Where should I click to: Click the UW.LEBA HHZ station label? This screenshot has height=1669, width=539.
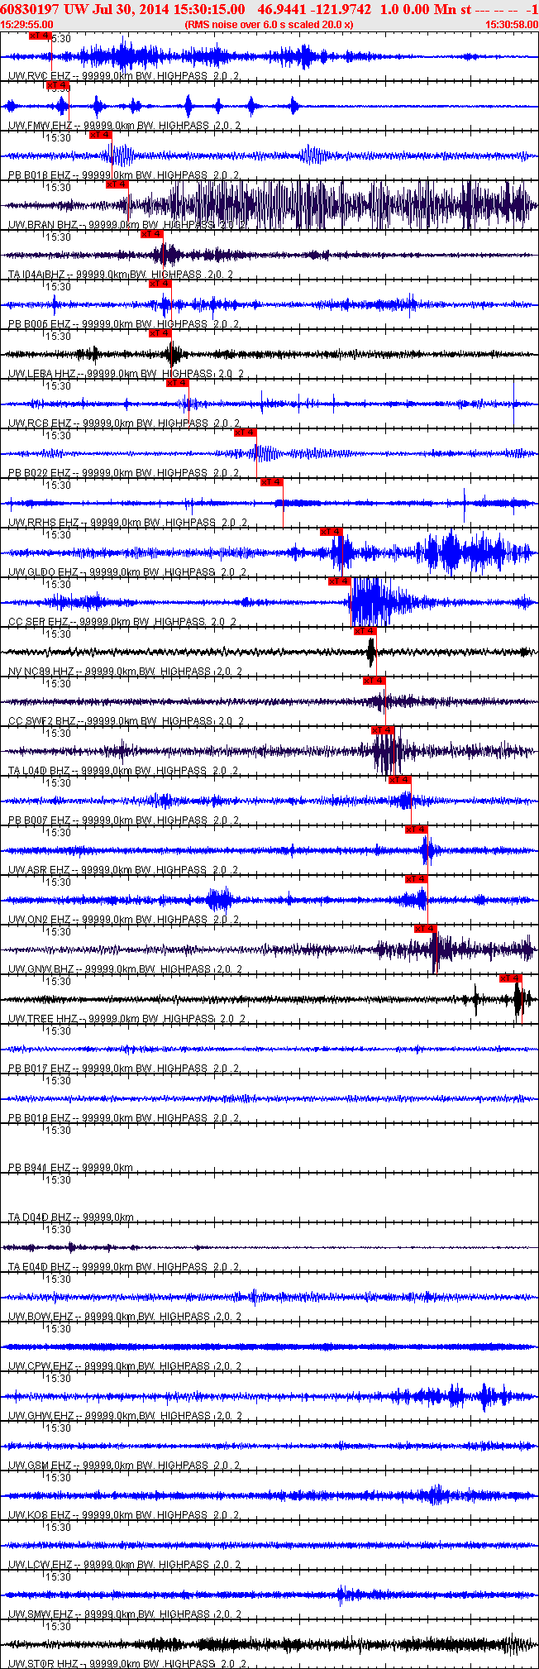(x=42, y=374)
